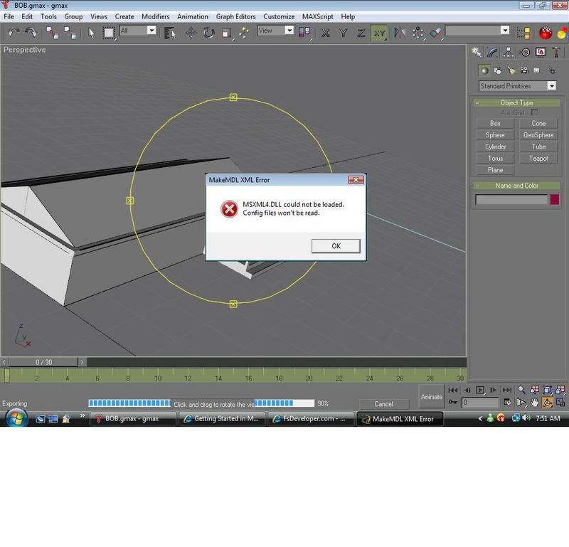The height and width of the screenshot is (547, 569).
Task: Select the Move tool in toolbar
Action: pos(191,32)
